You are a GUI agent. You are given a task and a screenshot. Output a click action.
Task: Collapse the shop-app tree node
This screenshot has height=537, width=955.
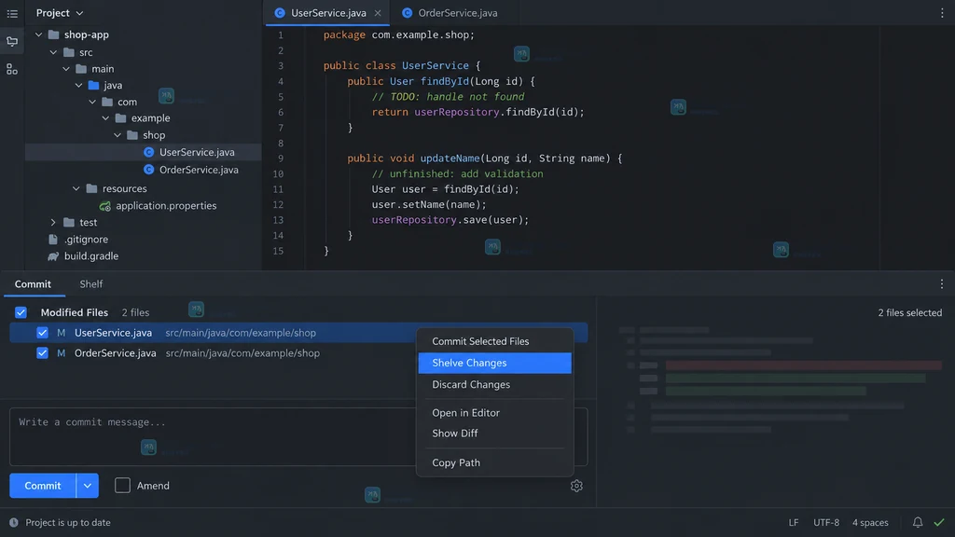[x=39, y=34]
